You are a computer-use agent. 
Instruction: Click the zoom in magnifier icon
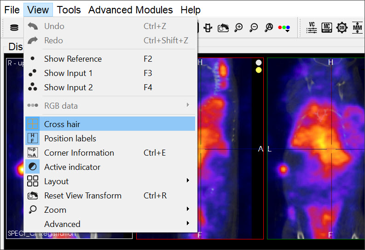click(x=238, y=28)
